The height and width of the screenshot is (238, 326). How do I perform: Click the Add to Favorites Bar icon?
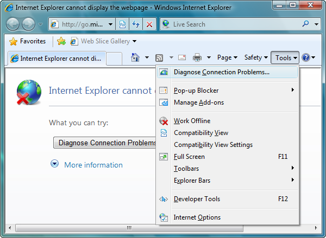(61, 41)
